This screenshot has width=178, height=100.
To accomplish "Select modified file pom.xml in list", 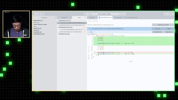I will [72, 25].
